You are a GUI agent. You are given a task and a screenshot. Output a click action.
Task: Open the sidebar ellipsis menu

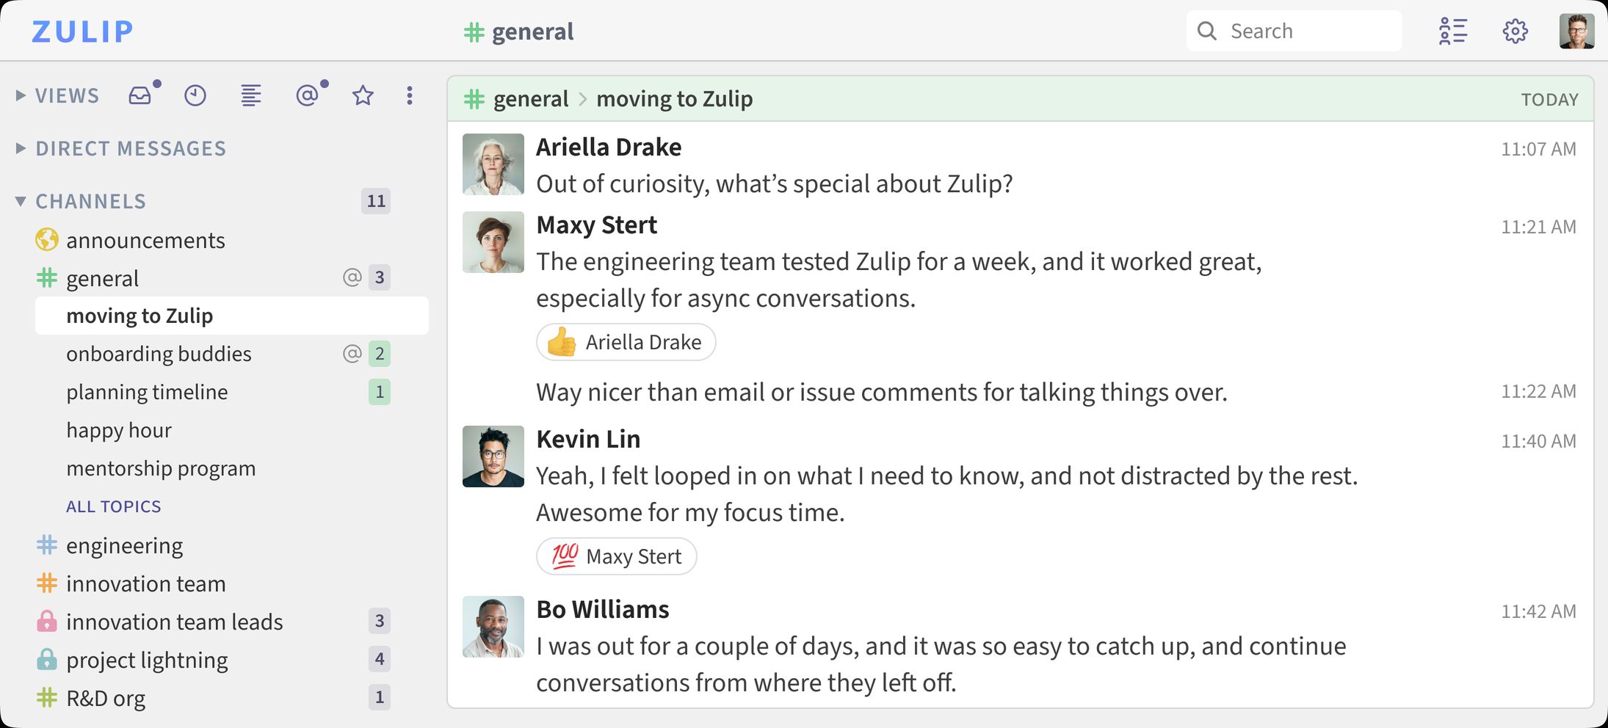409,95
